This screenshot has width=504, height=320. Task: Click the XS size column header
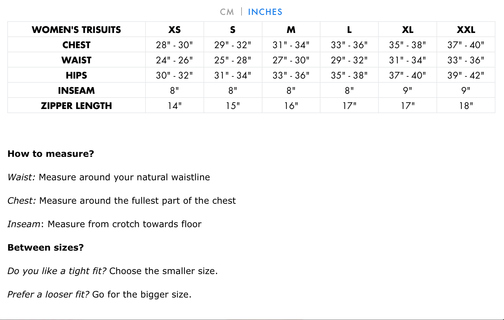(175, 29)
